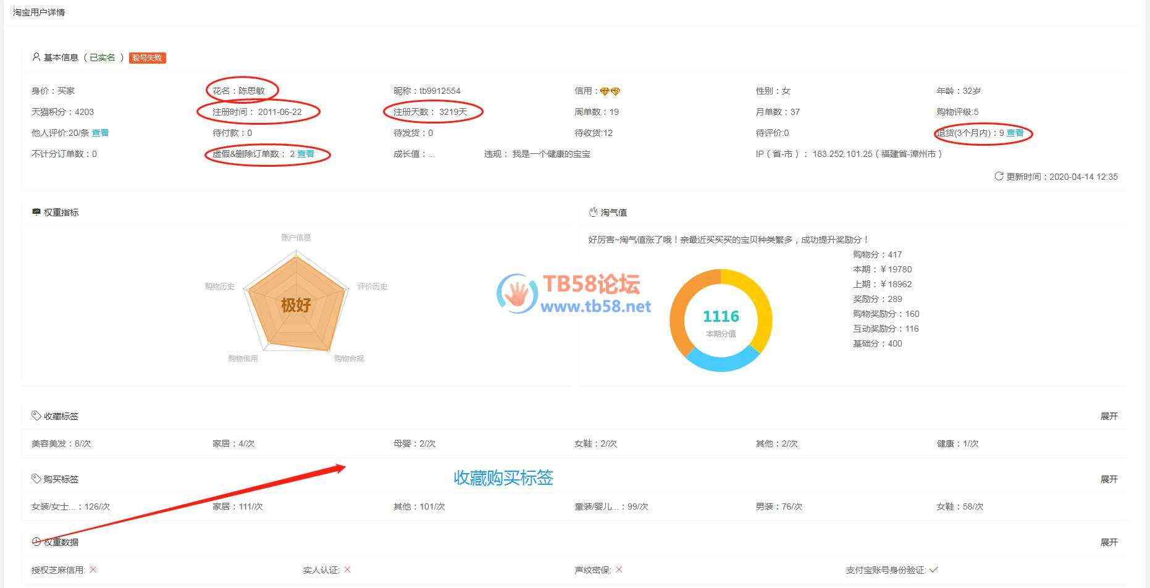Click the 奖励分:289 line
The width and height of the screenshot is (1150, 588).
[878, 299]
